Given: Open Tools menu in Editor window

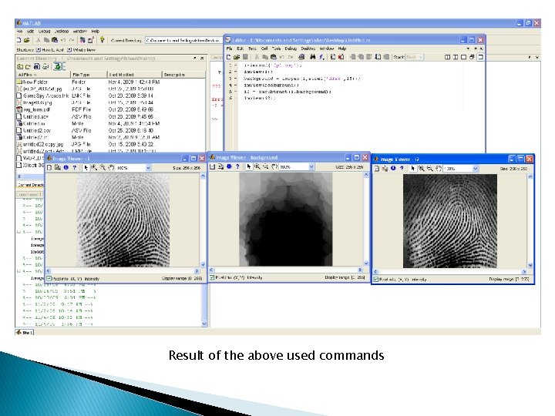Looking at the screenshot, I should pyautogui.click(x=276, y=49).
